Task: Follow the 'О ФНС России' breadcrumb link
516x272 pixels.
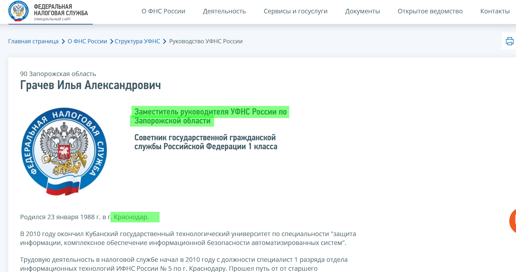Action: point(87,41)
